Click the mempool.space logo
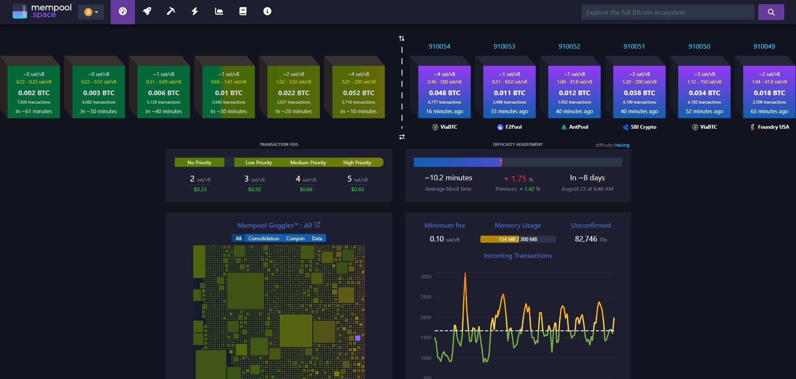 [42, 12]
